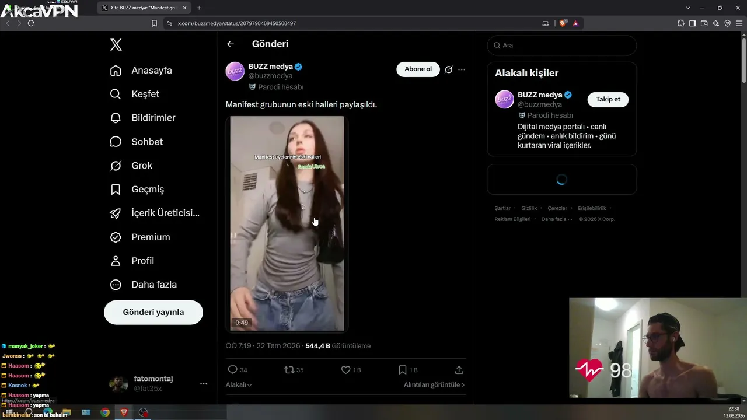The image size is (747, 420).
Task: Open the browser hamburger menu
Action: [739, 23]
